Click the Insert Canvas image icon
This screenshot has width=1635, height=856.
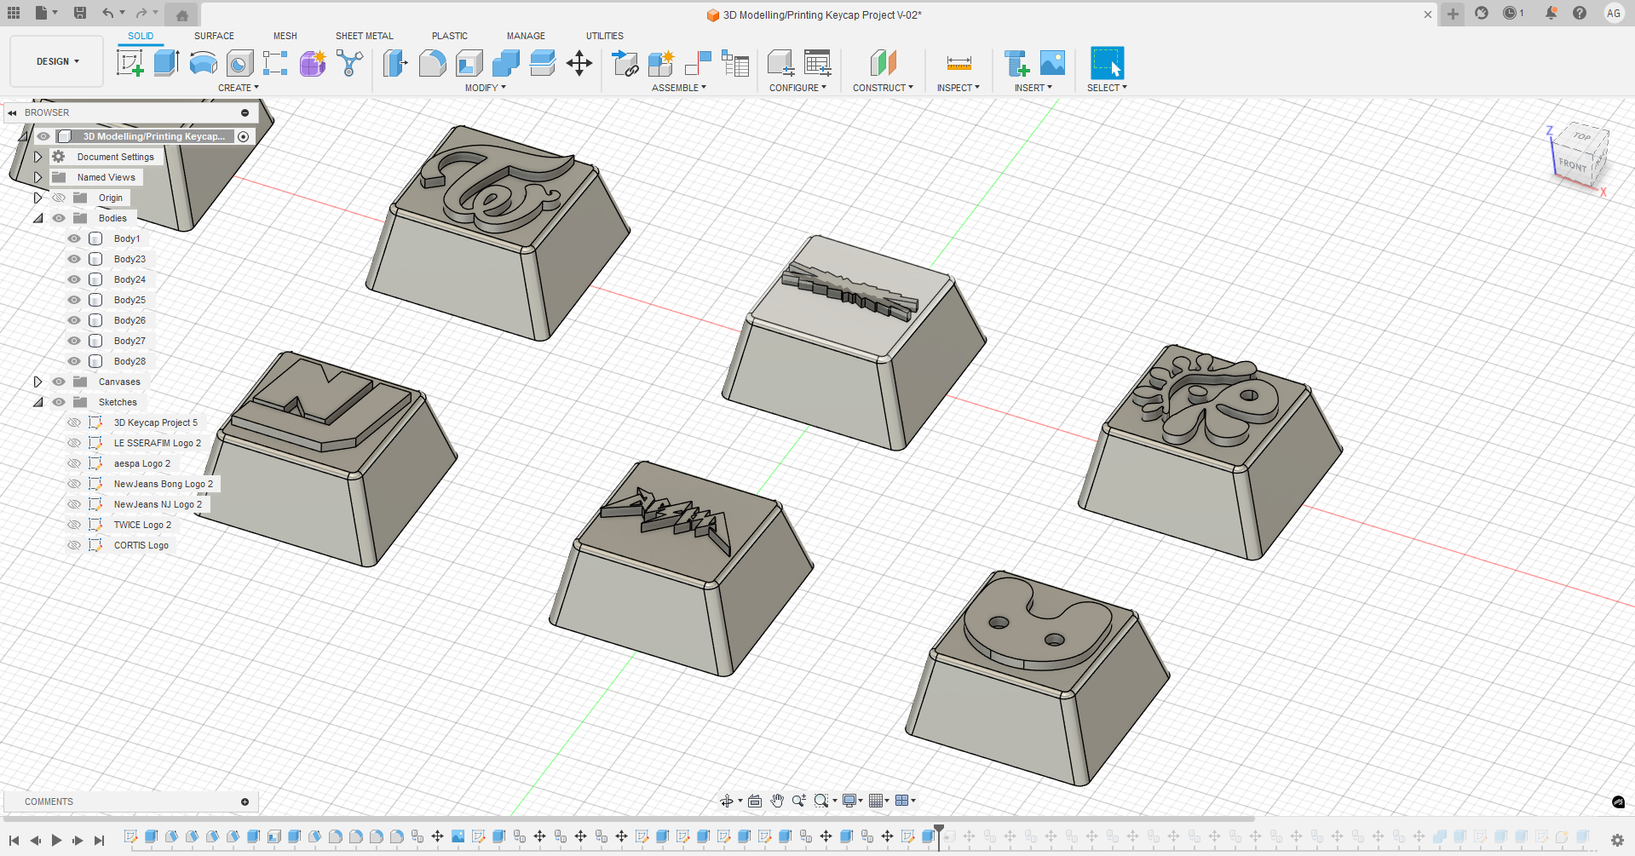pos(1052,63)
